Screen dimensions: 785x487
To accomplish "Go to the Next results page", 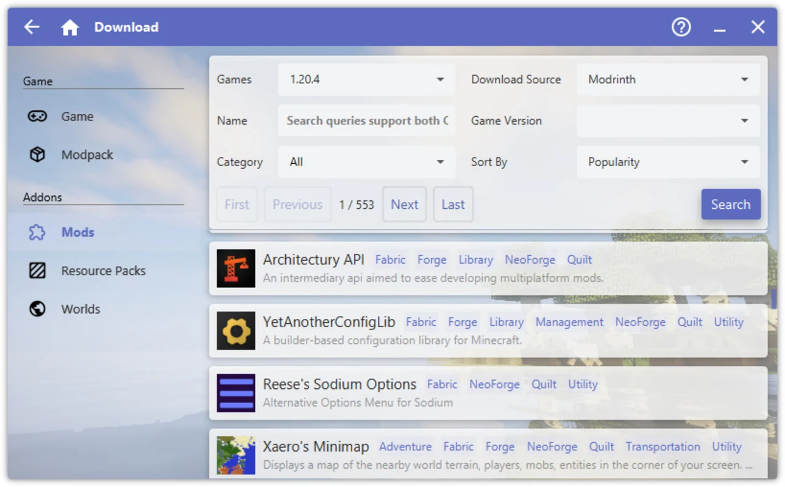I will (x=405, y=205).
